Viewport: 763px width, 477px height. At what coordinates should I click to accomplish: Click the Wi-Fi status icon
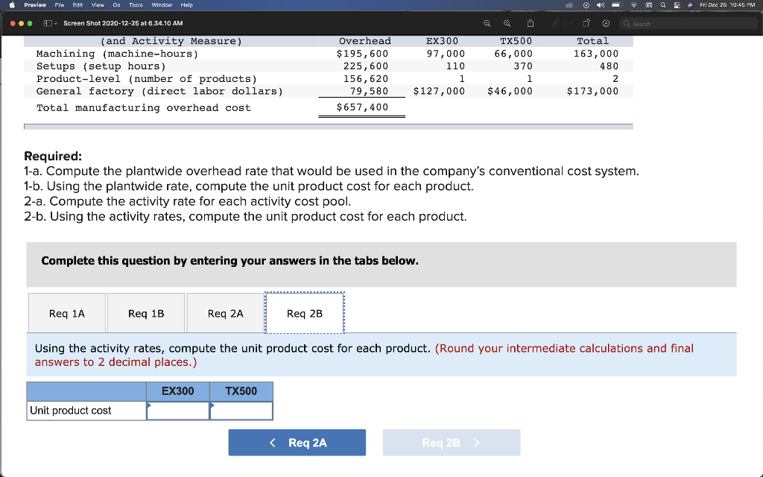tap(633, 4)
